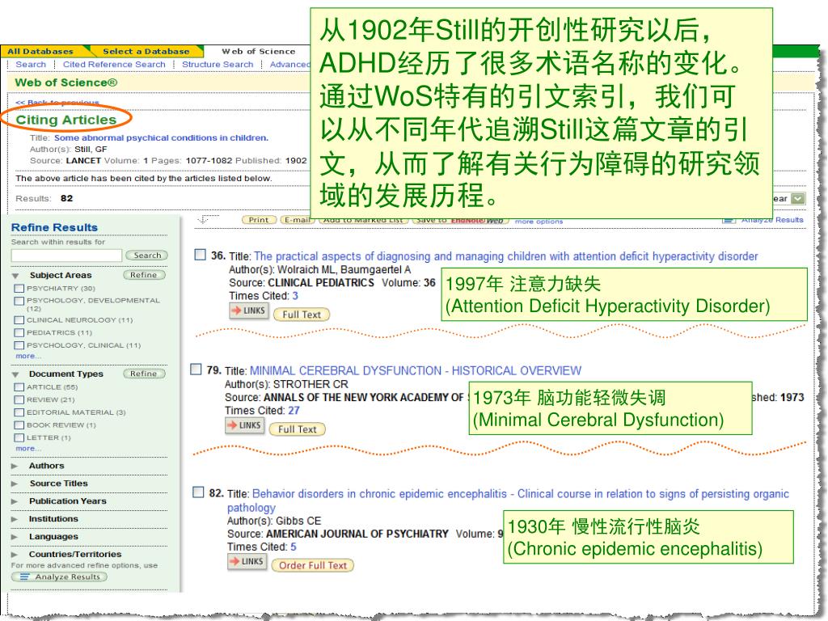The width and height of the screenshot is (828, 621).
Task: Focus the search within results field
Action: click(66, 255)
